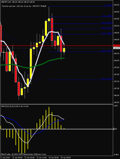The width and height of the screenshot is (120, 159).
Task: Click the 150.05 price scale label
Action: 116,5
